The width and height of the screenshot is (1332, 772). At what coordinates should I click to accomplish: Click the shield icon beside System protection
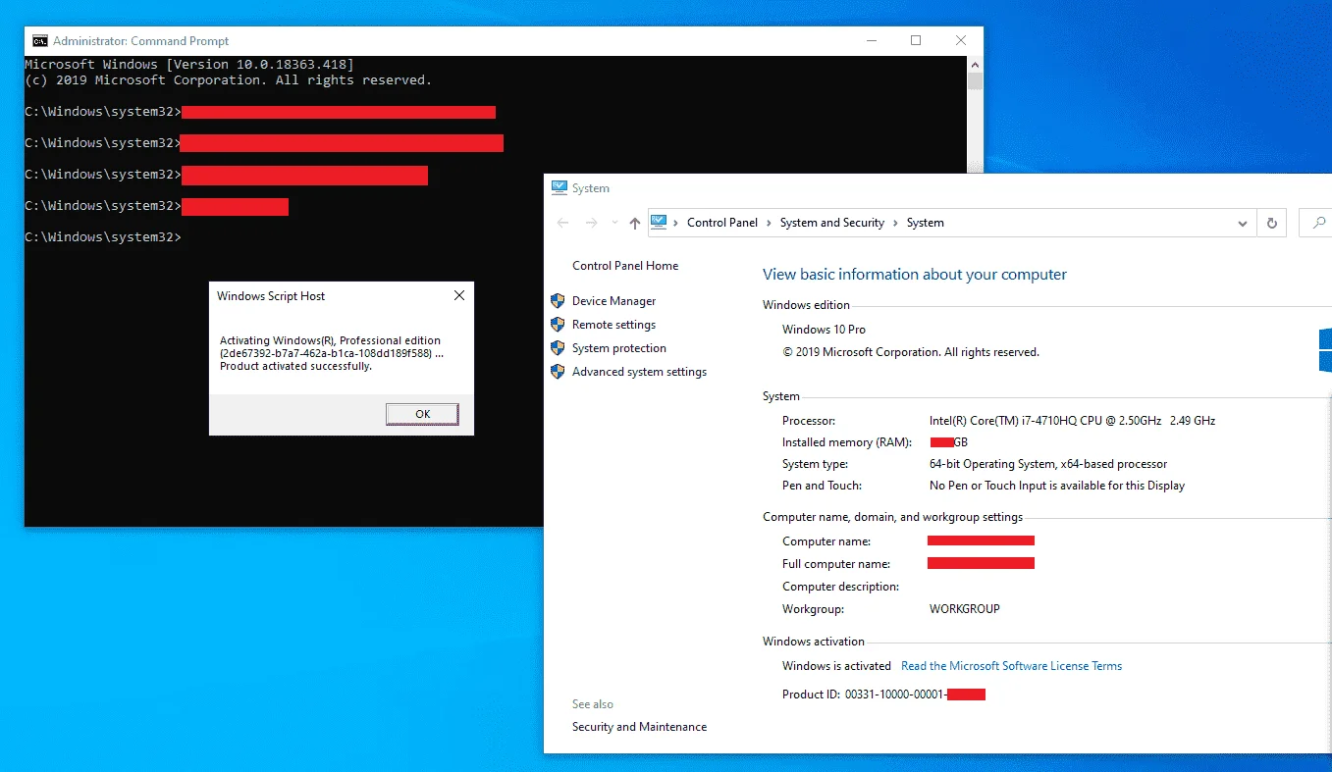coord(558,348)
